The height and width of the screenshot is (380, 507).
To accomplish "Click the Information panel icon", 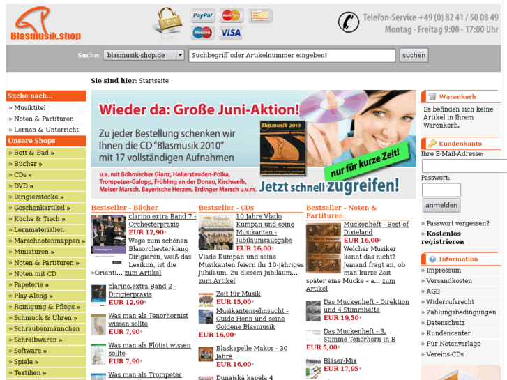I will pos(432,259).
